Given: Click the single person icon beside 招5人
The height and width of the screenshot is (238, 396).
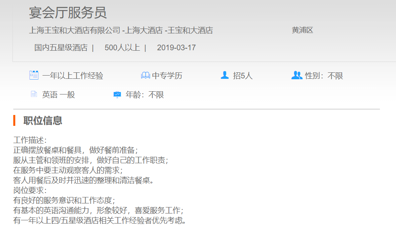Looking at the screenshot, I should point(225,75).
